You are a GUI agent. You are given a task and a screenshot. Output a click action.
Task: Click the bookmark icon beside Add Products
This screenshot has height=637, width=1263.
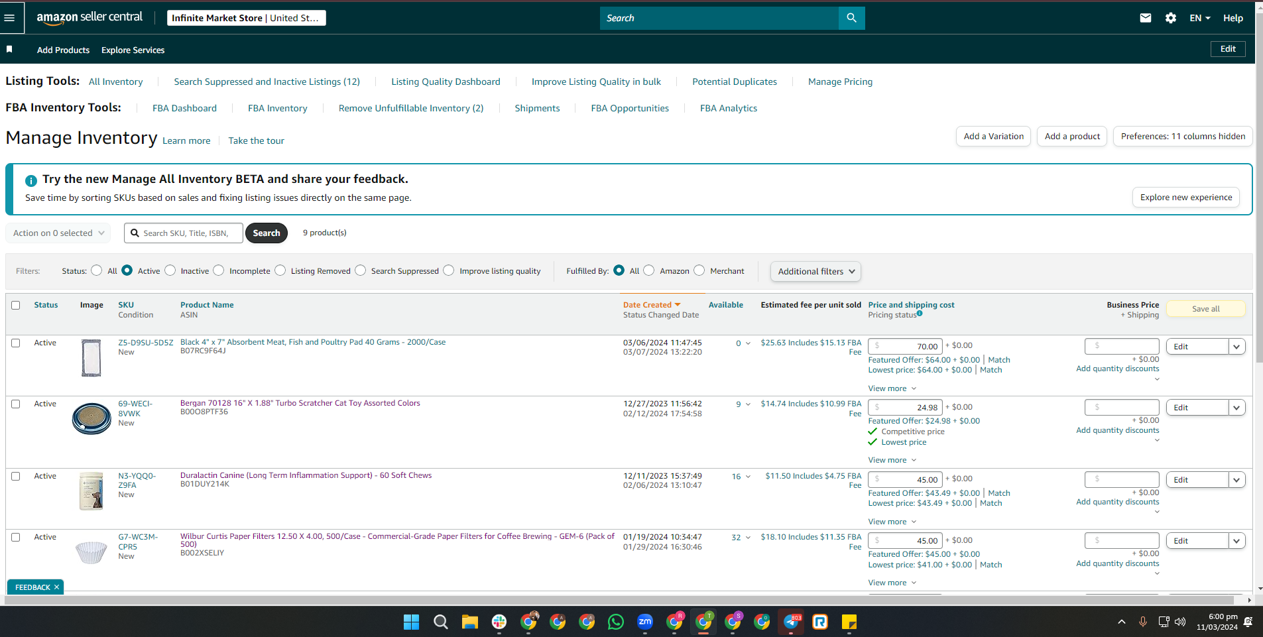pyautogui.click(x=9, y=50)
